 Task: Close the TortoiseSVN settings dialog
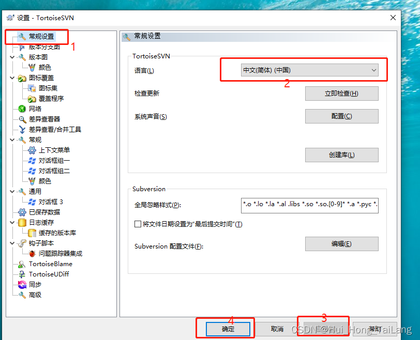[x=393, y=18]
